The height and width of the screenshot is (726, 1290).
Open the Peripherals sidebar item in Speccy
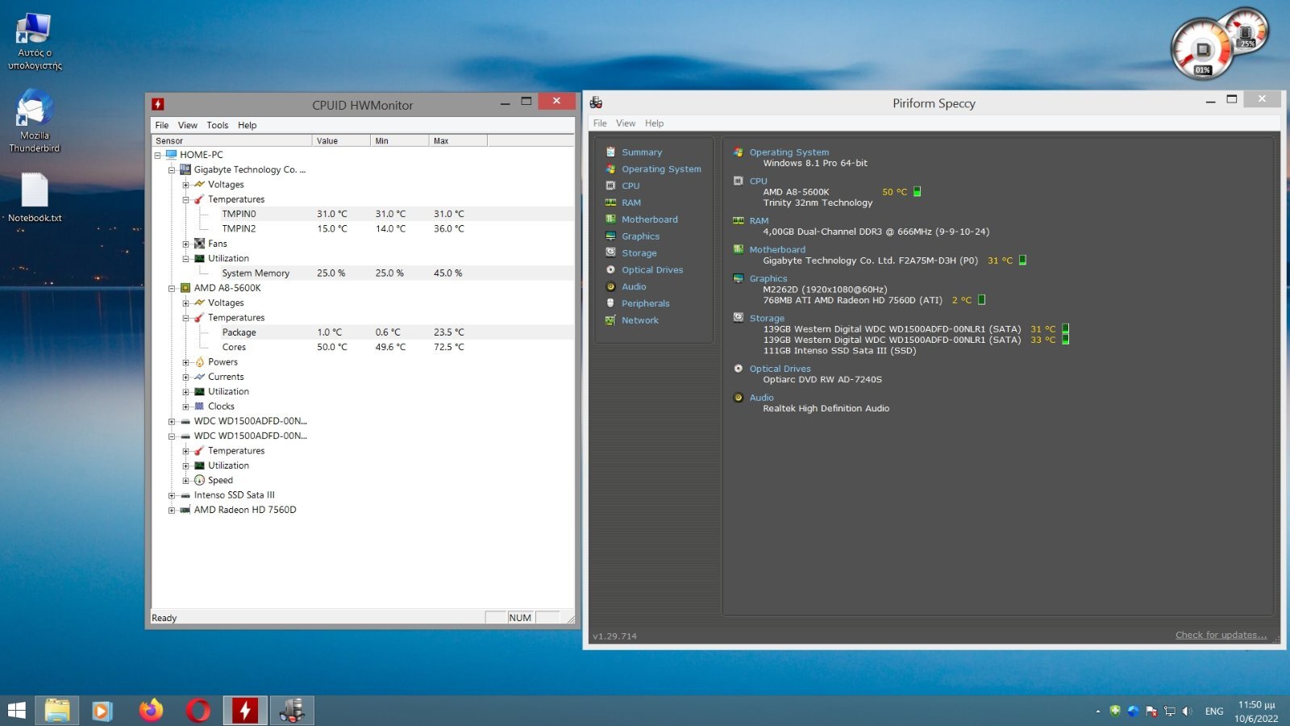(x=646, y=304)
